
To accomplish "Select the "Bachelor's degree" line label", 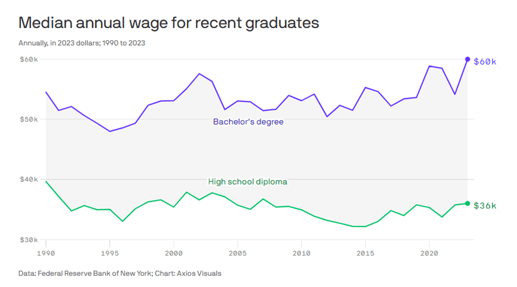I will [x=248, y=122].
